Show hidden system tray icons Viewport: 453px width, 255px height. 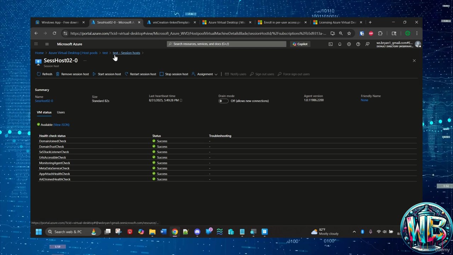(x=354, y=232)
